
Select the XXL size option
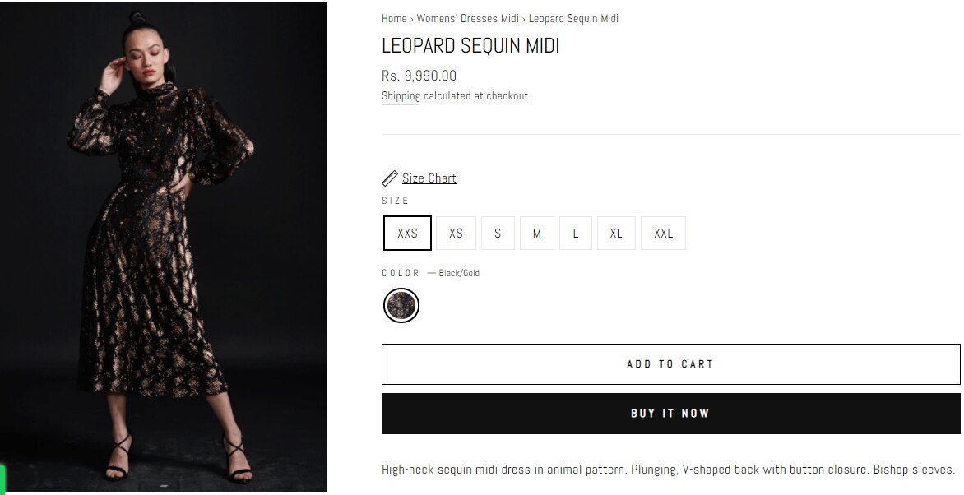point(662,233)
